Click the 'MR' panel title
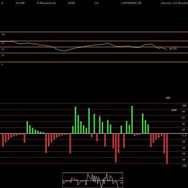The image size is (188, 188). pyautogui.click(x=168, y=98)
